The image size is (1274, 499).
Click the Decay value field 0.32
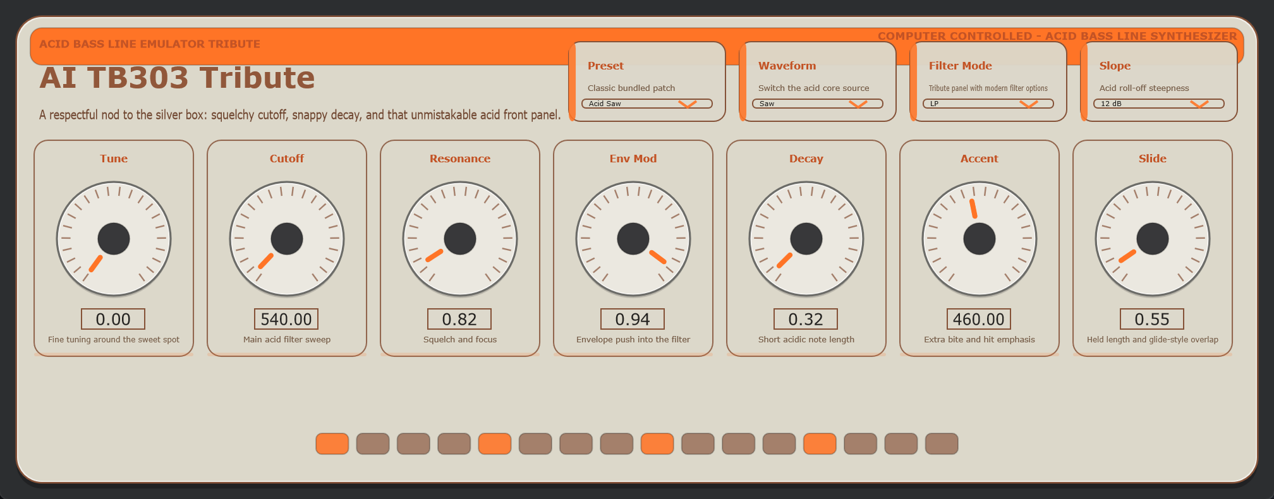point(806,319)
